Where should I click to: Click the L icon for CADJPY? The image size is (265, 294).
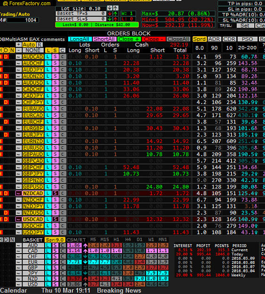coord(48,96)
